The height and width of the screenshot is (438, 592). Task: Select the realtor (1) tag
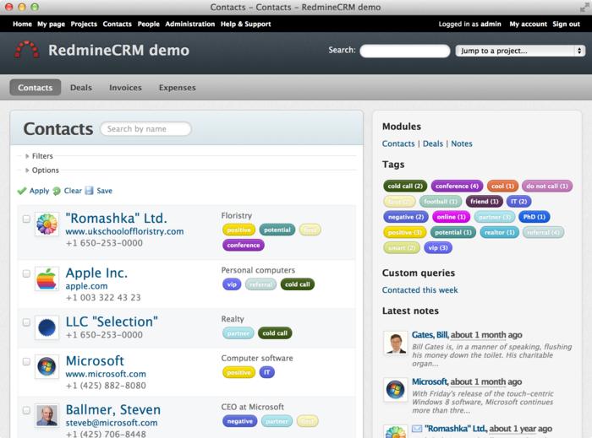[x=500, y=232]
